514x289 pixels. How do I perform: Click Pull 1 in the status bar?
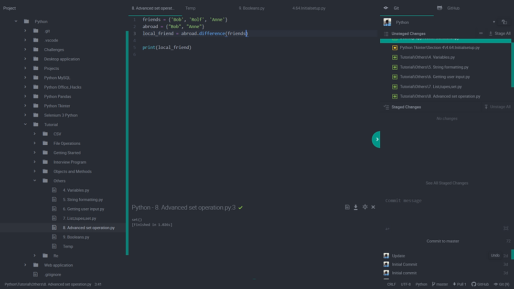click(x=459, y=284)
